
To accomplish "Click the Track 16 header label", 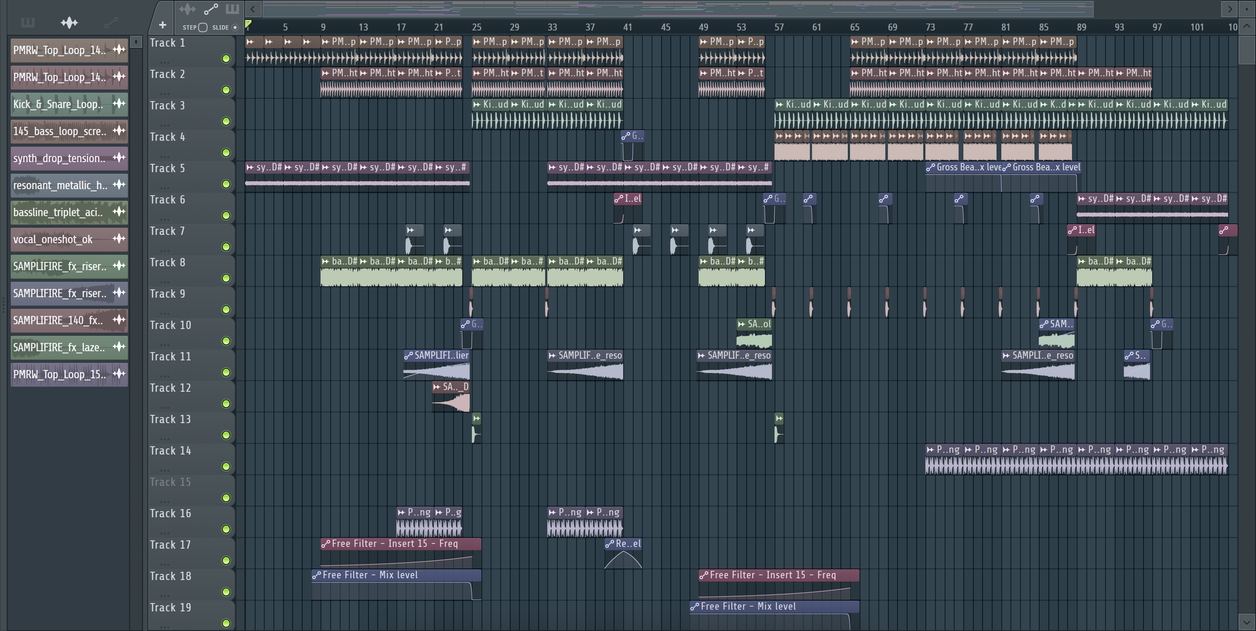I will click(170, 514).
